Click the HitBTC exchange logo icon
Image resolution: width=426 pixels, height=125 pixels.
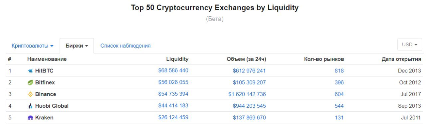pyautogui.click(x=30, y=71)
